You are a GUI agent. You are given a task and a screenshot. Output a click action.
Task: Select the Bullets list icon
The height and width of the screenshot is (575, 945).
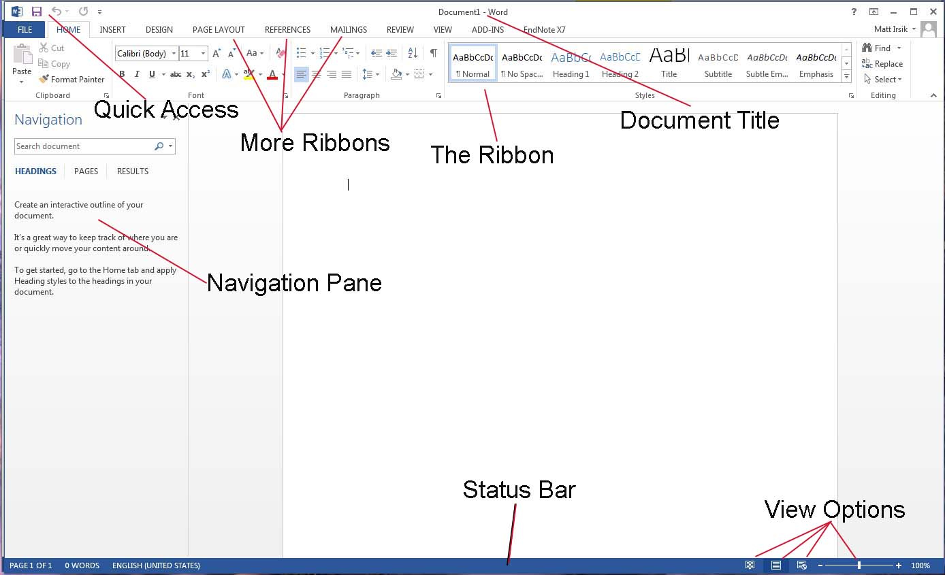tap(300, 52)
